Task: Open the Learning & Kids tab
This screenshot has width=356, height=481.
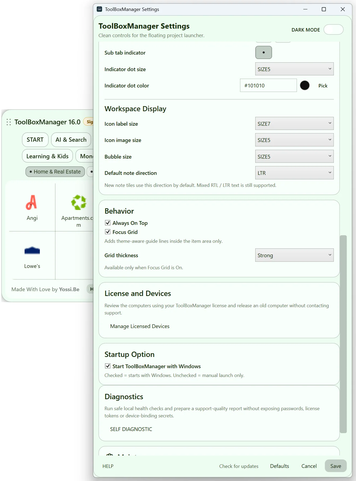Action: tap(47, 156)
